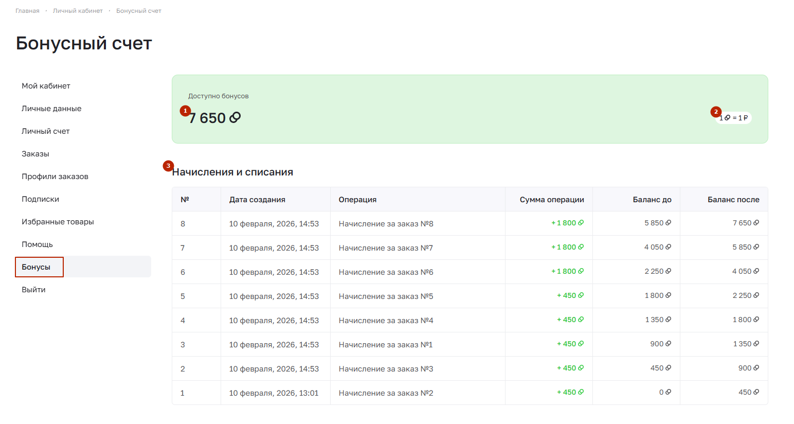Image resolution: width=794 pixels, height=424 pixels.
Task: Click coin icon in order №8 accrual amount
Action: pos(581,223)
